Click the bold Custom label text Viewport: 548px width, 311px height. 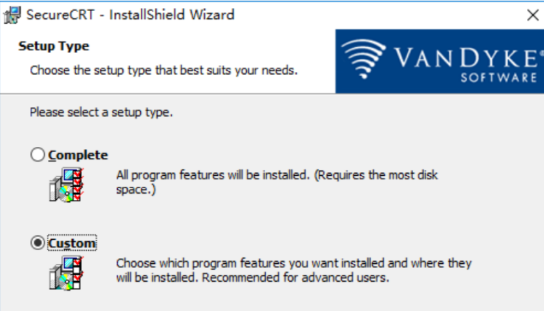(72, 243)
